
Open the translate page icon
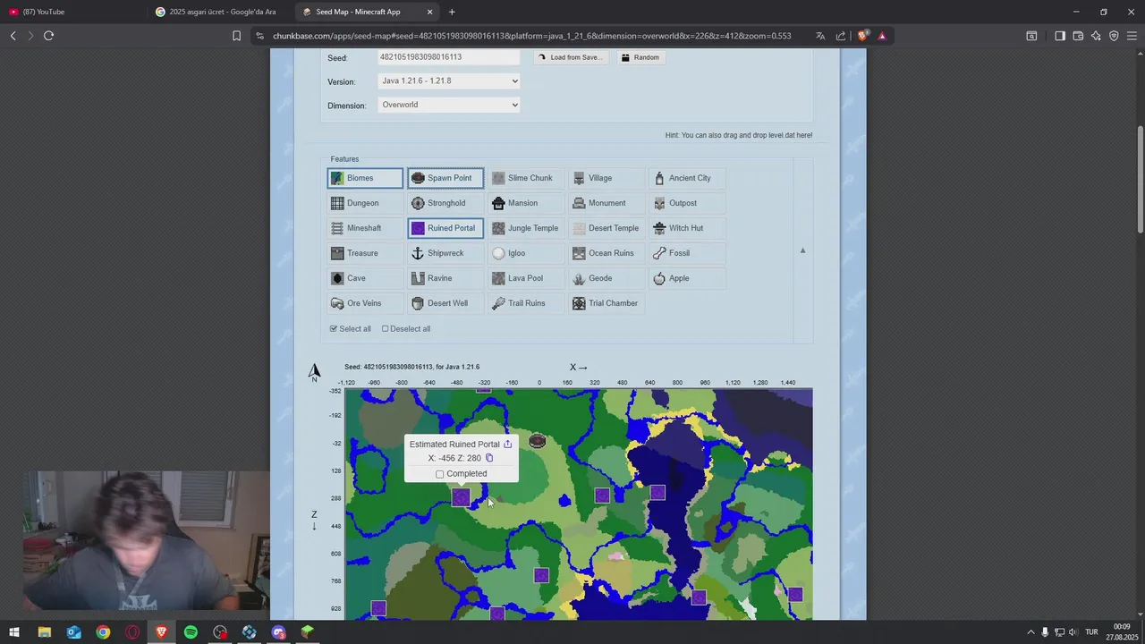point(820,36)
